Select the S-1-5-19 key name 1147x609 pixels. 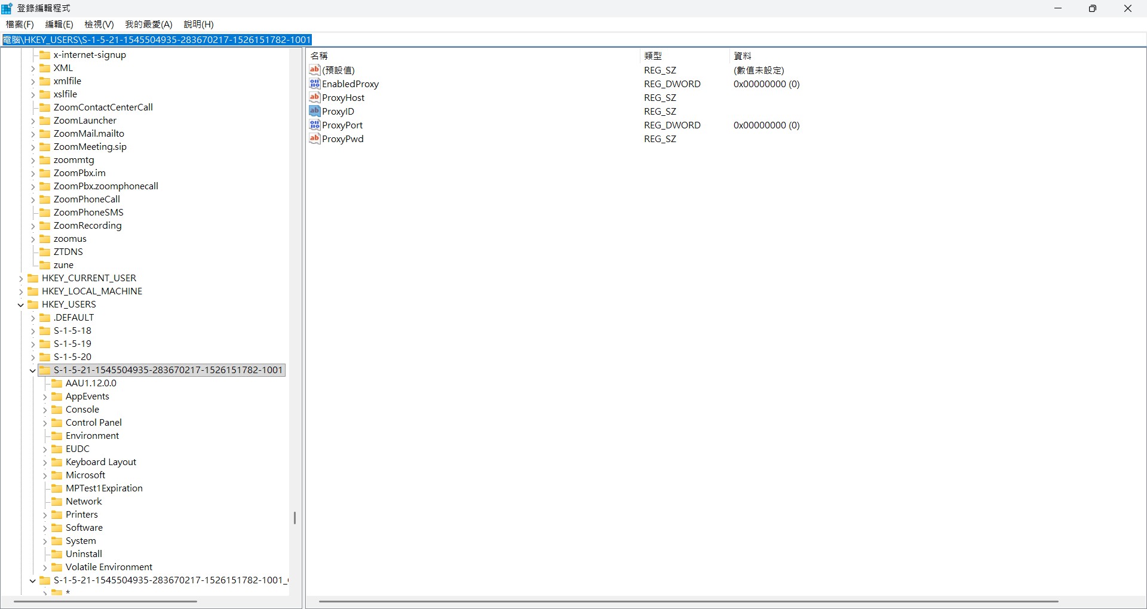pos(72,343)
